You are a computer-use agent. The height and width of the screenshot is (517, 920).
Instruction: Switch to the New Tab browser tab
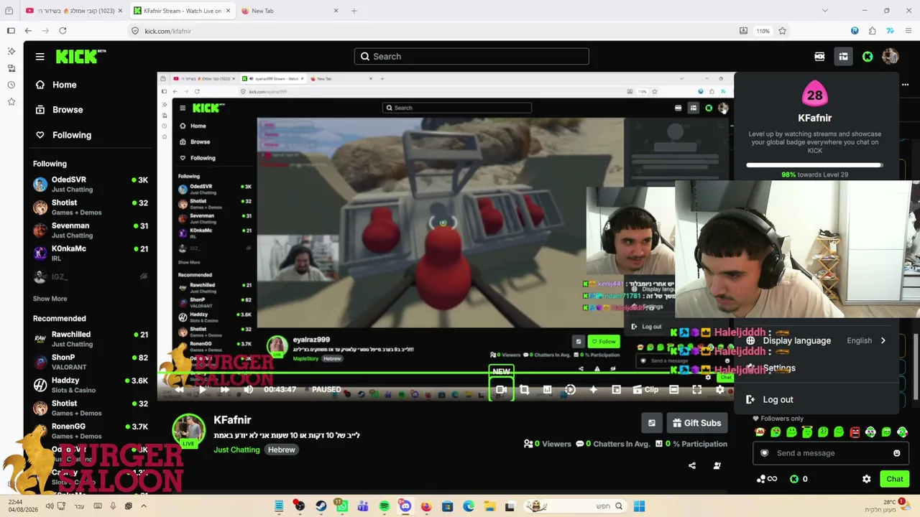pos(290,11)
